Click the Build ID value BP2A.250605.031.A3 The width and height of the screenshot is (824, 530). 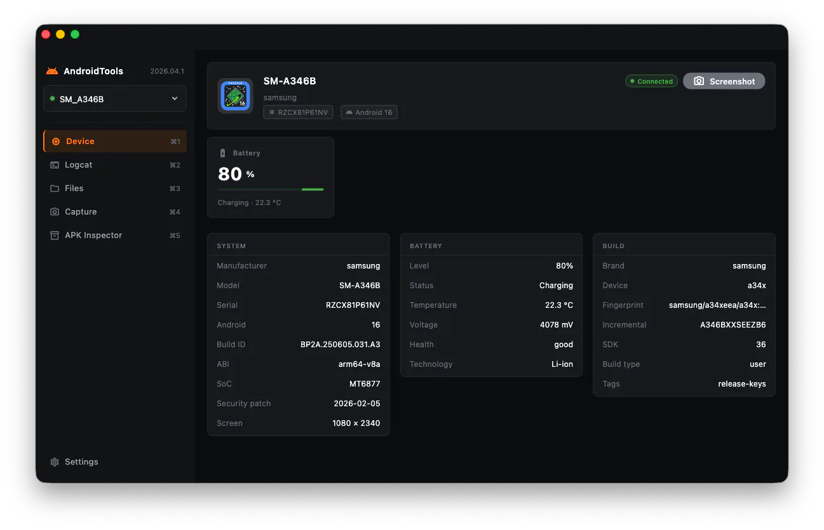point(341,345)
